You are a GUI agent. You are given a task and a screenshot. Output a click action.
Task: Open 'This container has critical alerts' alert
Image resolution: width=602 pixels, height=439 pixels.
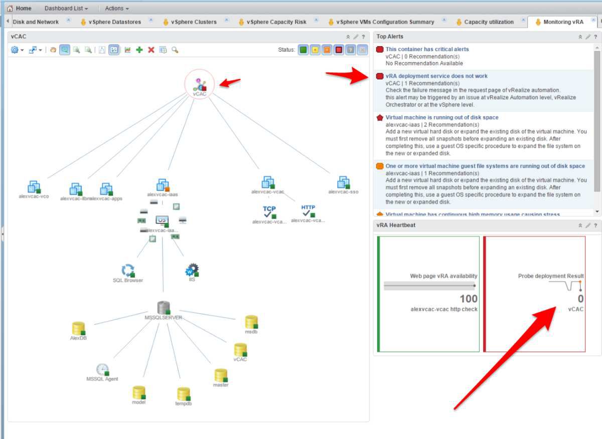427,49
